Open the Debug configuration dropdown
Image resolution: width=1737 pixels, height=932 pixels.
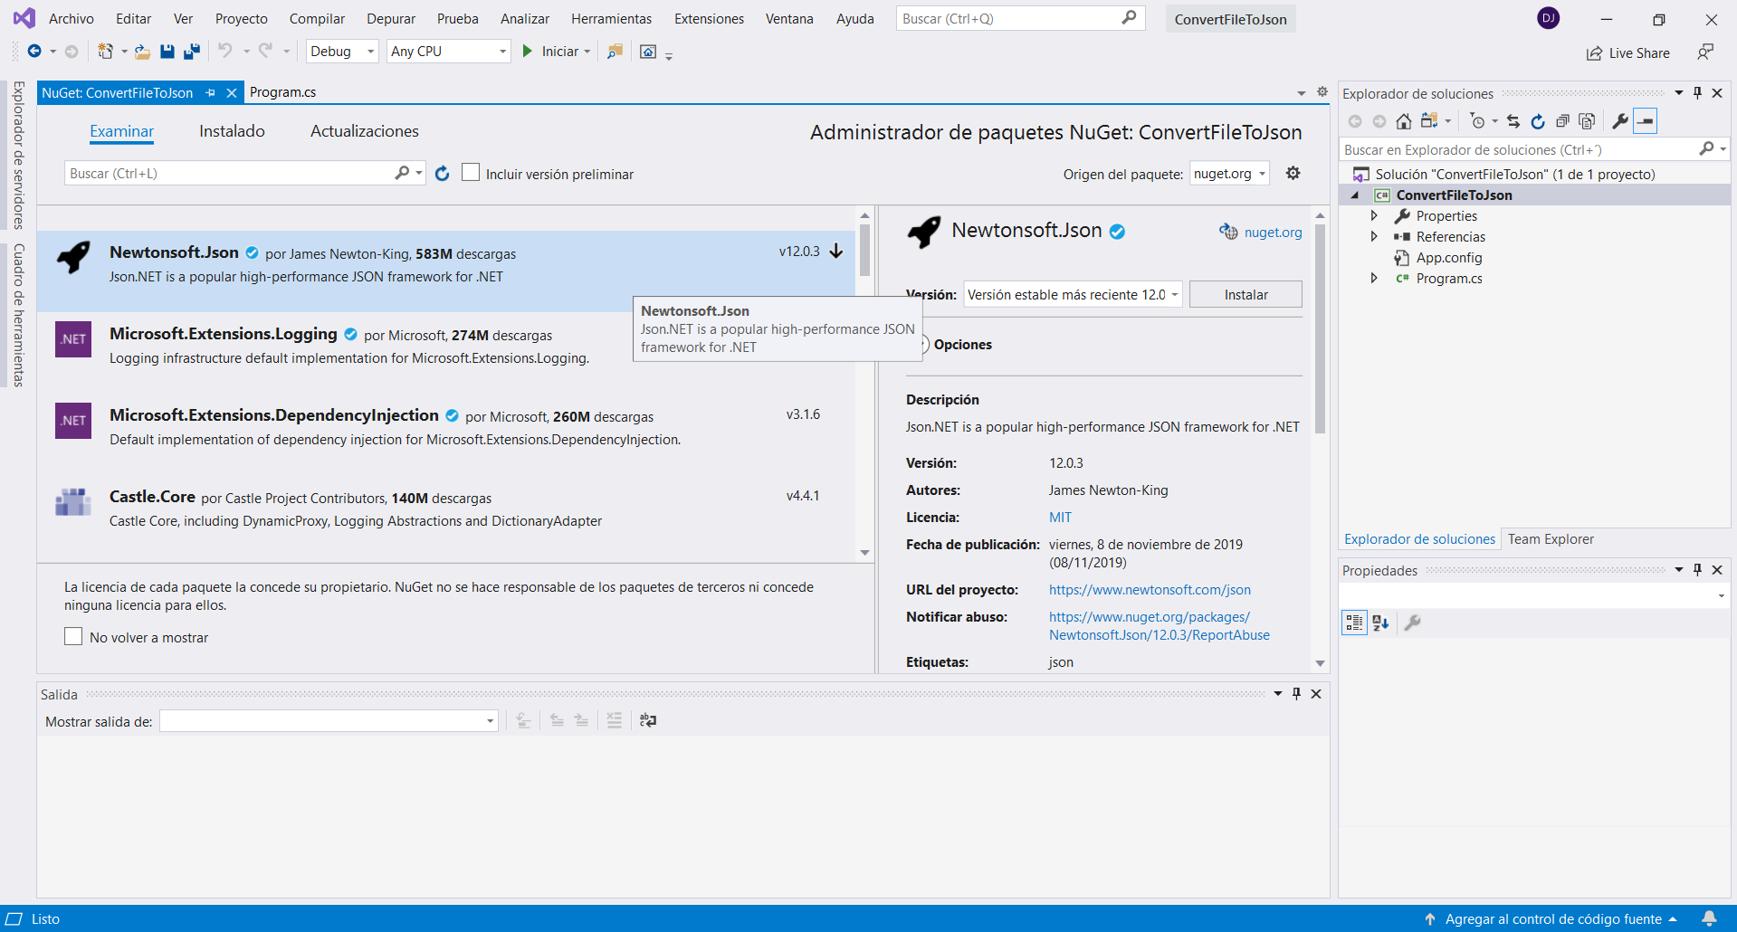[x=342, y=52]
